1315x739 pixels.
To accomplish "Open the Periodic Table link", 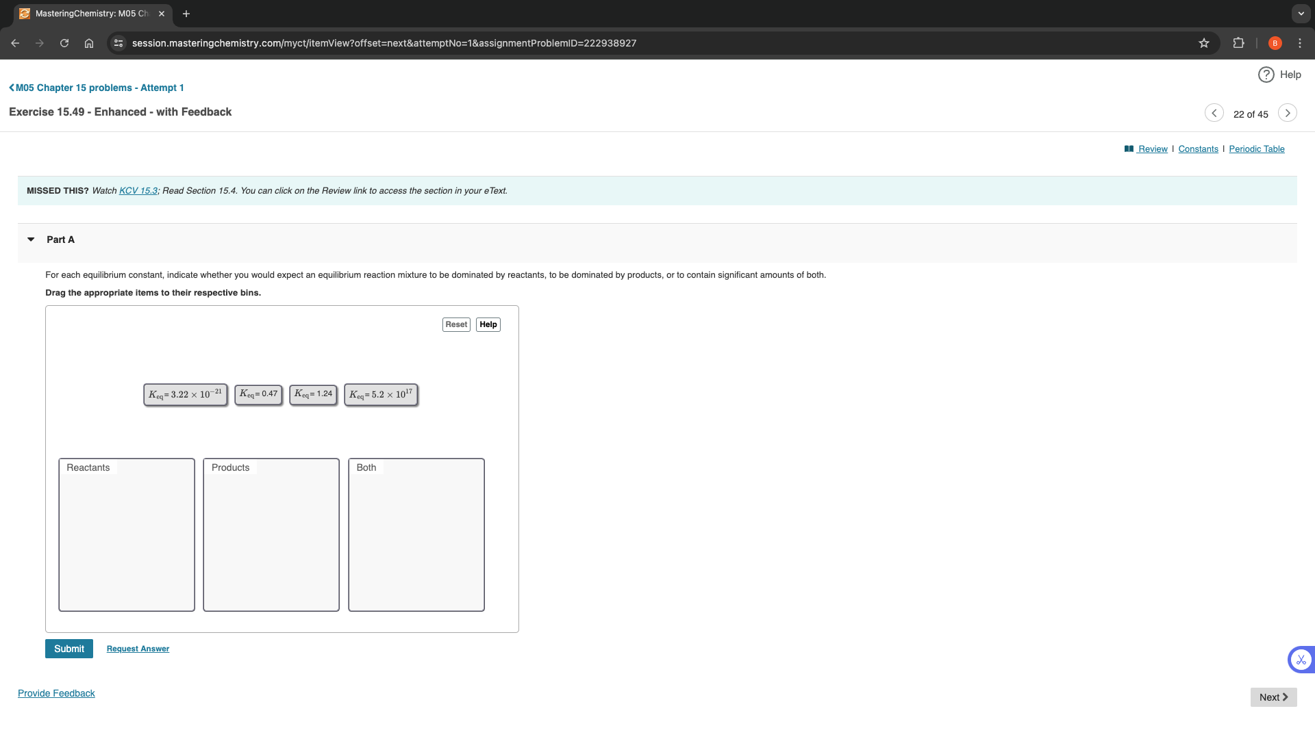I will click(x=1256, y=148).
